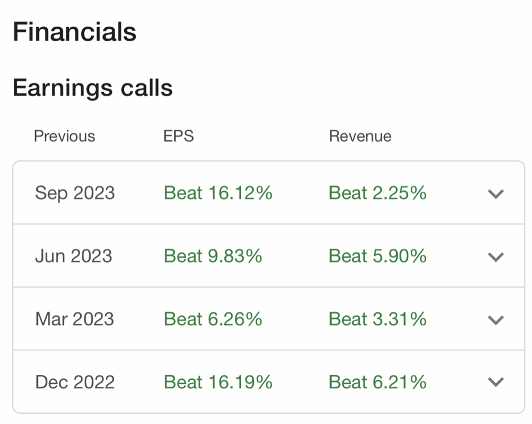Click Jun 2023 Revenue Beat 5.90%
The width and height of the screenshot is (532, 424).
pos(377,256)
